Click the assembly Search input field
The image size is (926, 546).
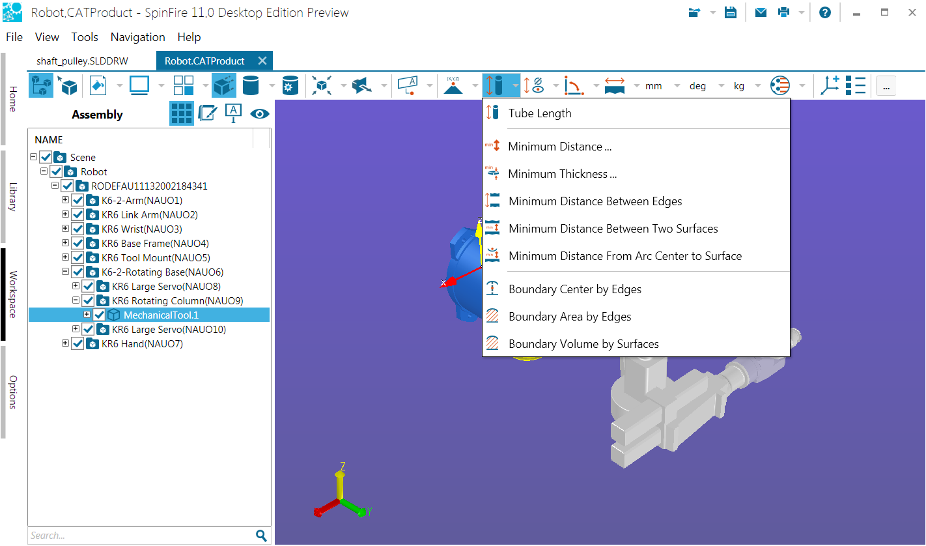coord(140,536)
